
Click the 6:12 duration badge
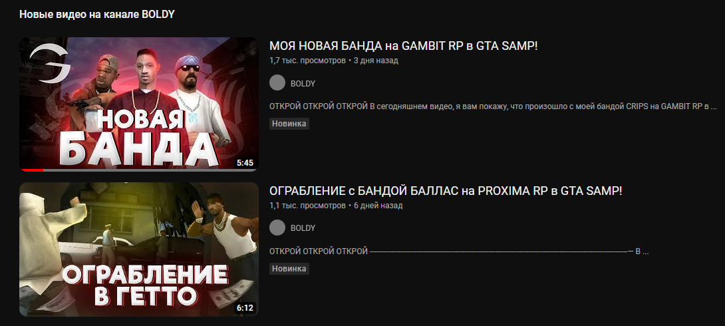pyautogui.click(x=245, y=308)
